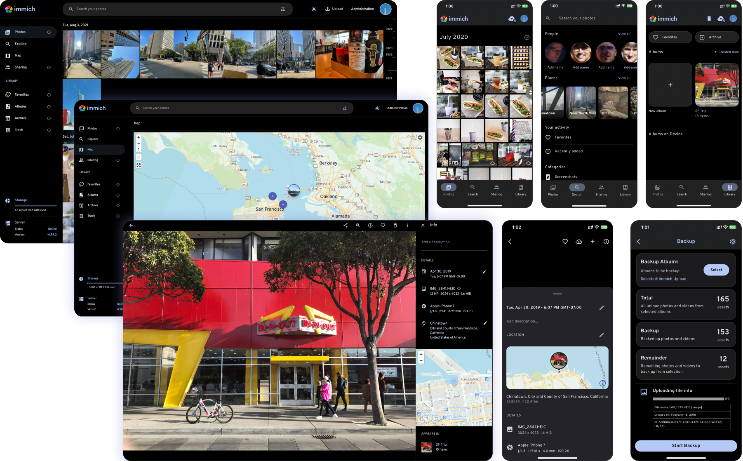Open the Map view from the sidebar
The height and width of the screenshot is (461, 743).
click(x=18, y=55)
